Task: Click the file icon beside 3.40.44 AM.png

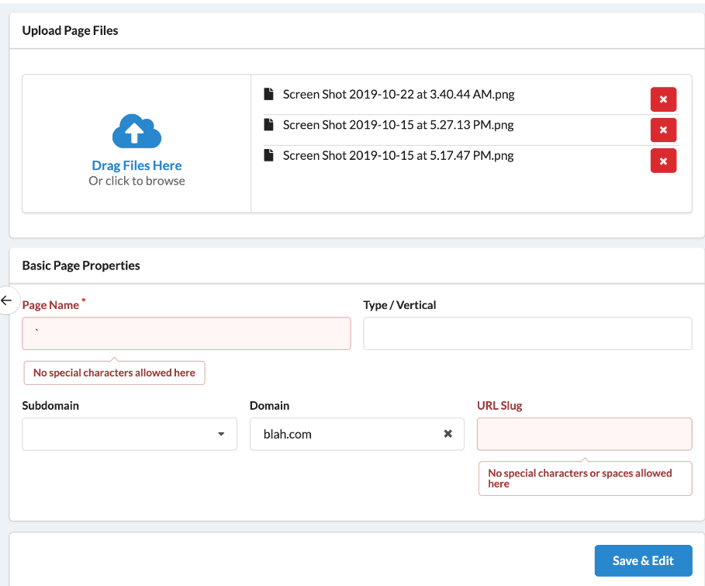Action: coord(268,94)
